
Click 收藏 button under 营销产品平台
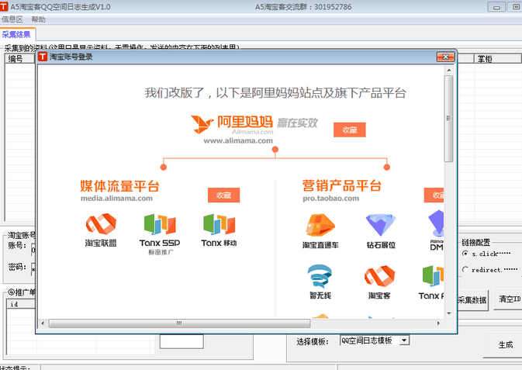pyautogui.click(x=434, y=195)
